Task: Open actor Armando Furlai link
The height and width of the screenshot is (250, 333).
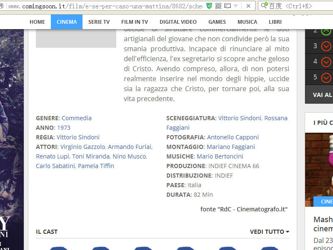Action: (130, 147)
